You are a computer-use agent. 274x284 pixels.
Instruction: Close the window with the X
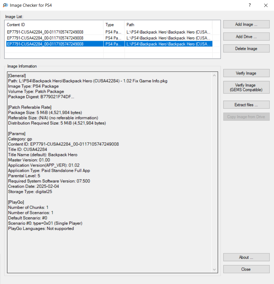(x=266, y=5)
